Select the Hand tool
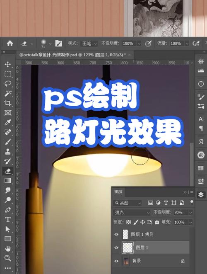 point(8,248)
